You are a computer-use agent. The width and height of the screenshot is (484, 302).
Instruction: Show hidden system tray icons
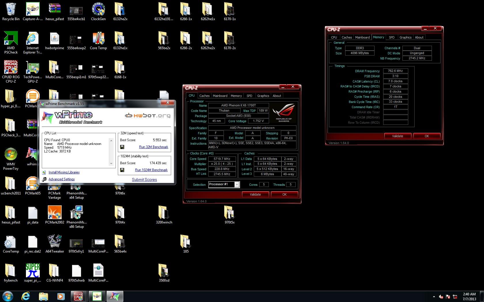pyautogui.click(x=434, y=297)
